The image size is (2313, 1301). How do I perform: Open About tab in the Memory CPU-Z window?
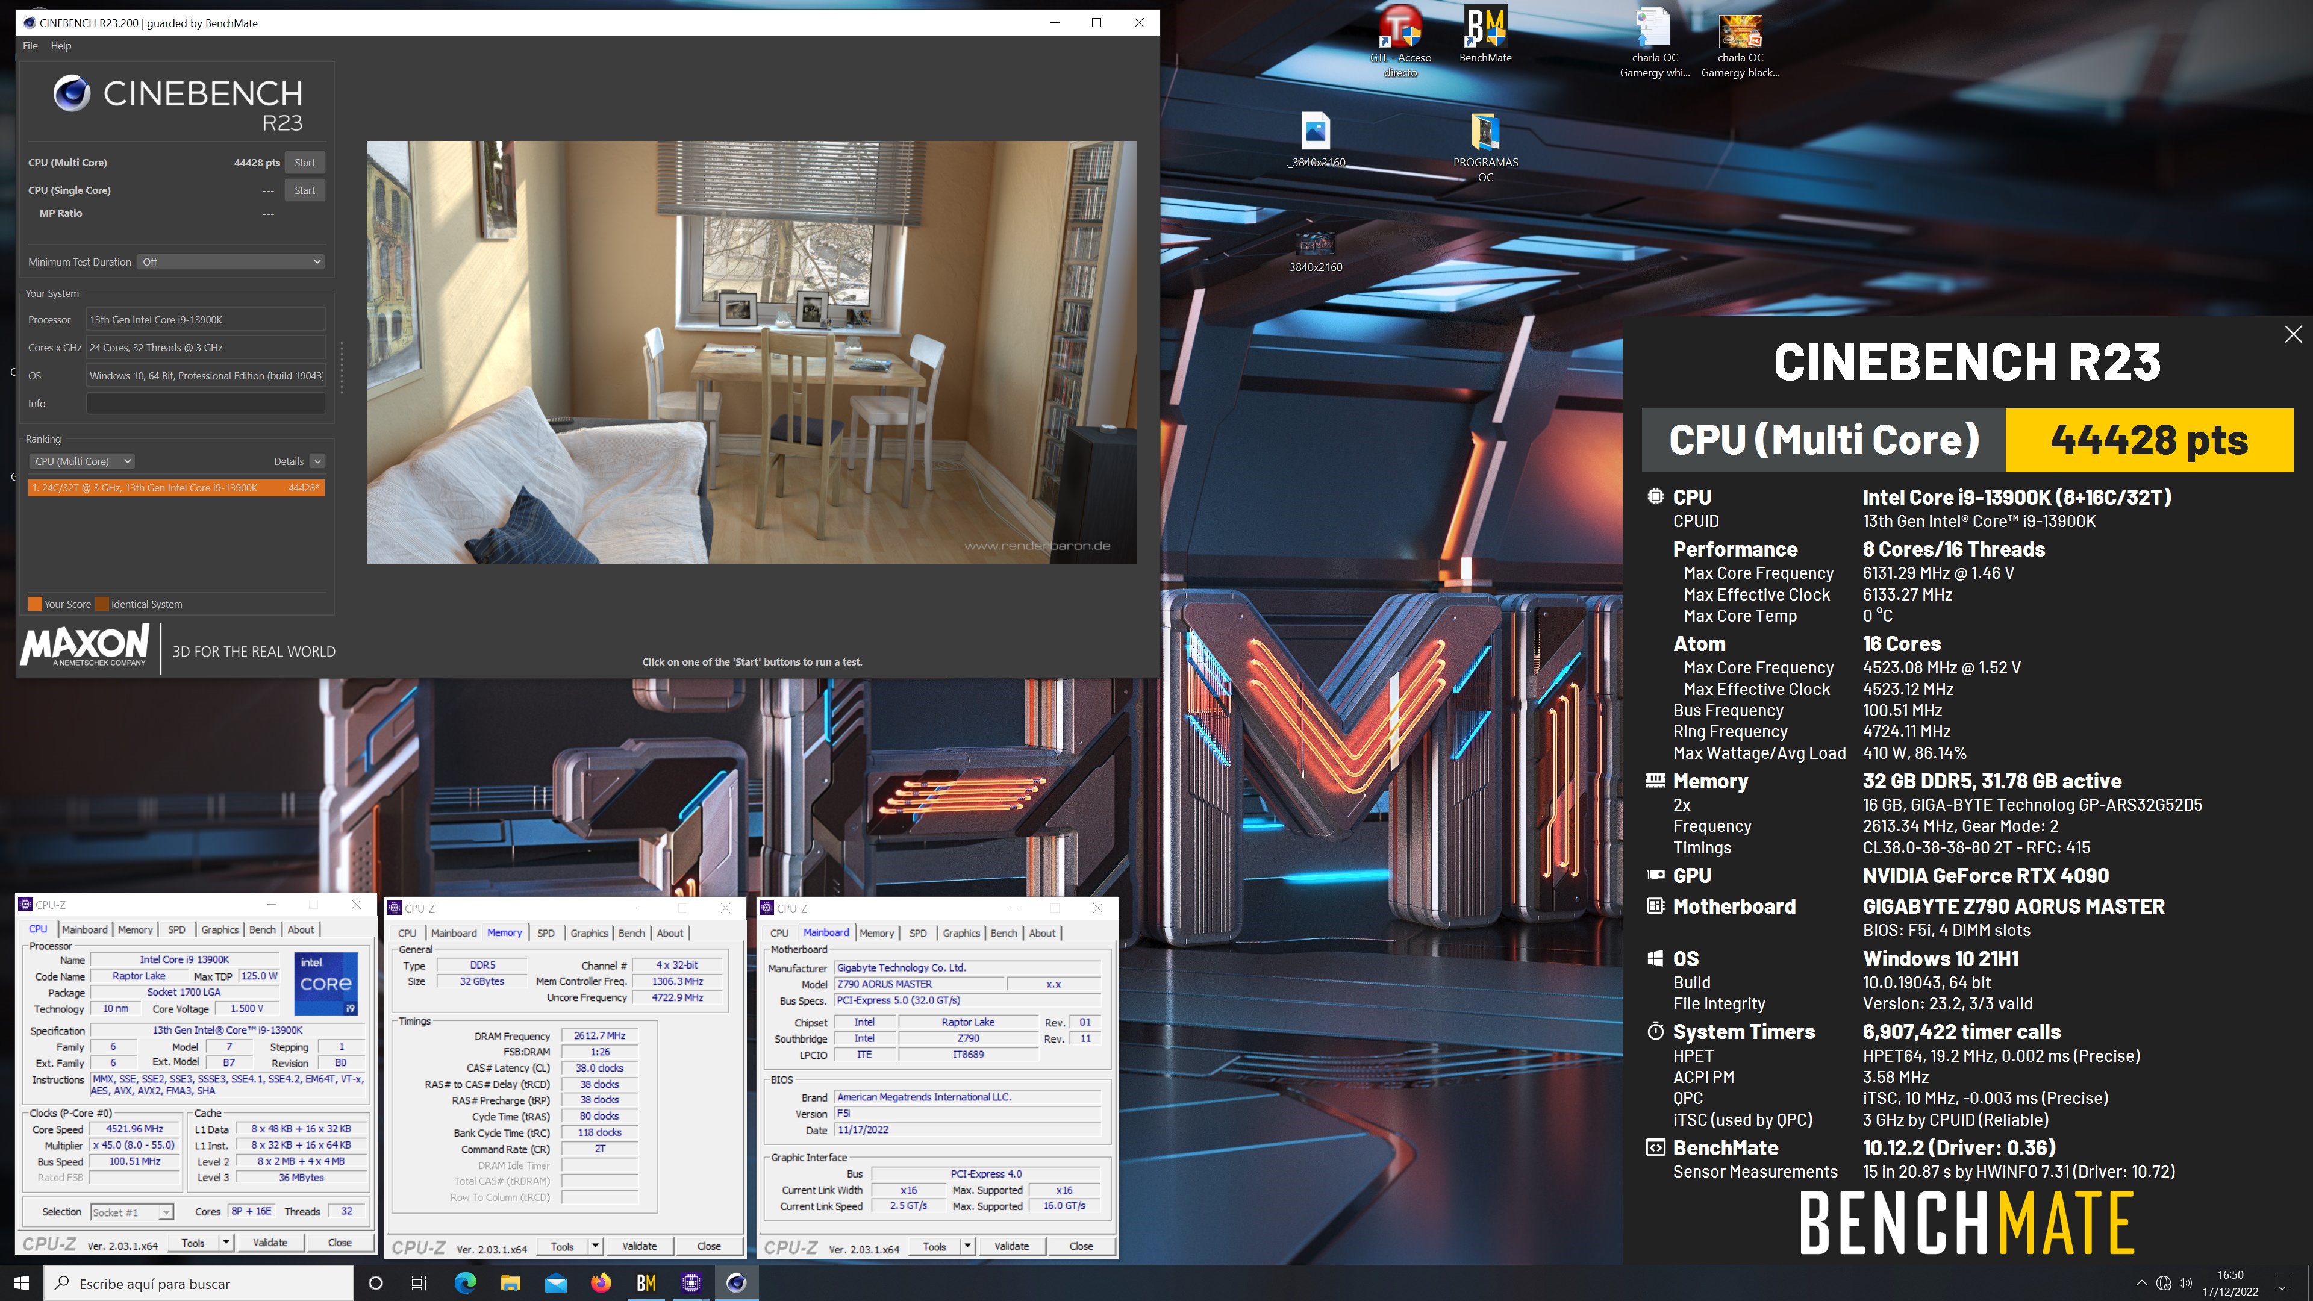tap(670, 933)
